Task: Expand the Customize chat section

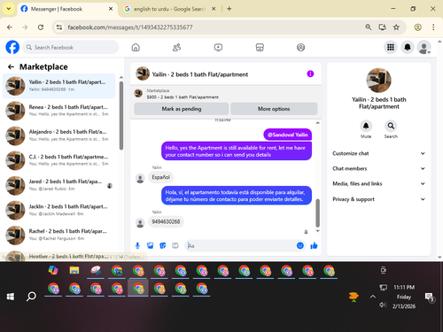Action: 378,153
